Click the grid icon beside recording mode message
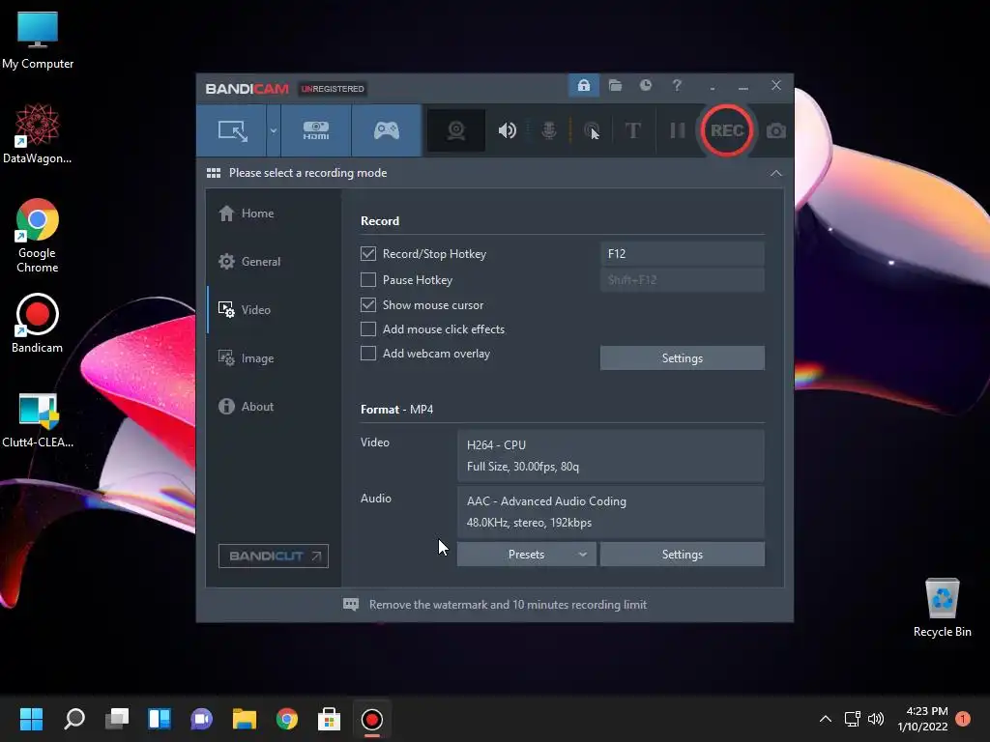990x742 pixels. tap(214, 173)
